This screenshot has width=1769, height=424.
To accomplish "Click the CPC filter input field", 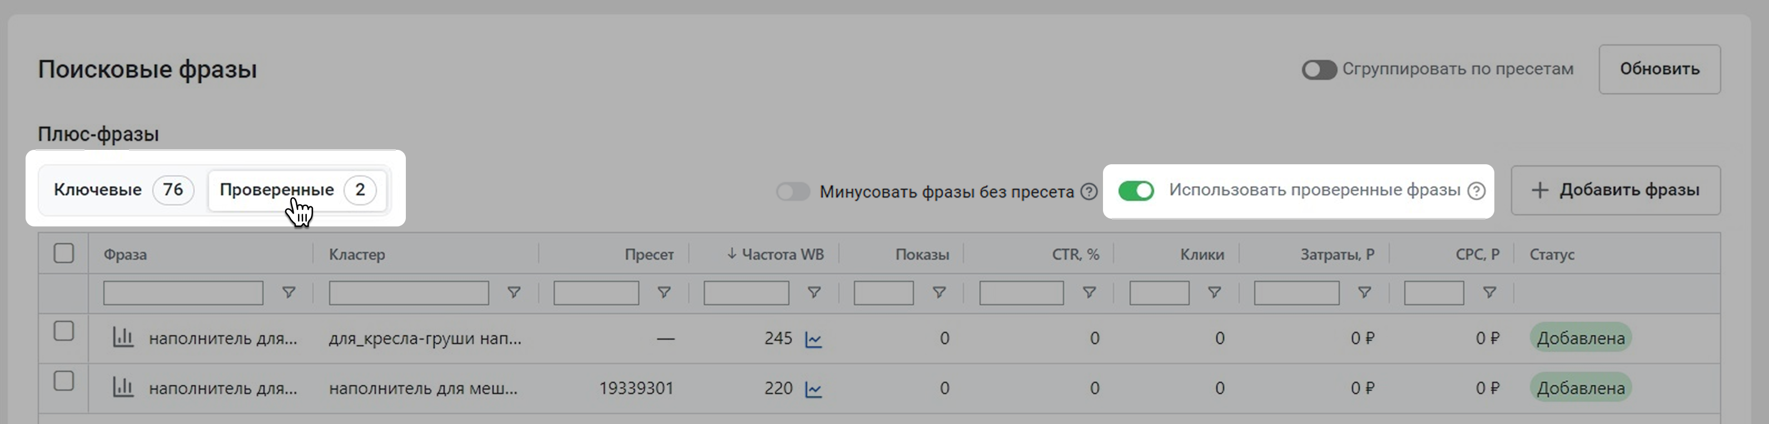I will tap(1434, 293).
